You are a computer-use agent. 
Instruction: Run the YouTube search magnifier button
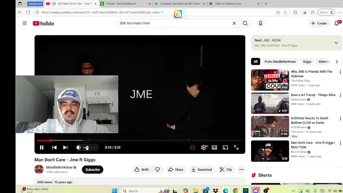coord(245,23)
